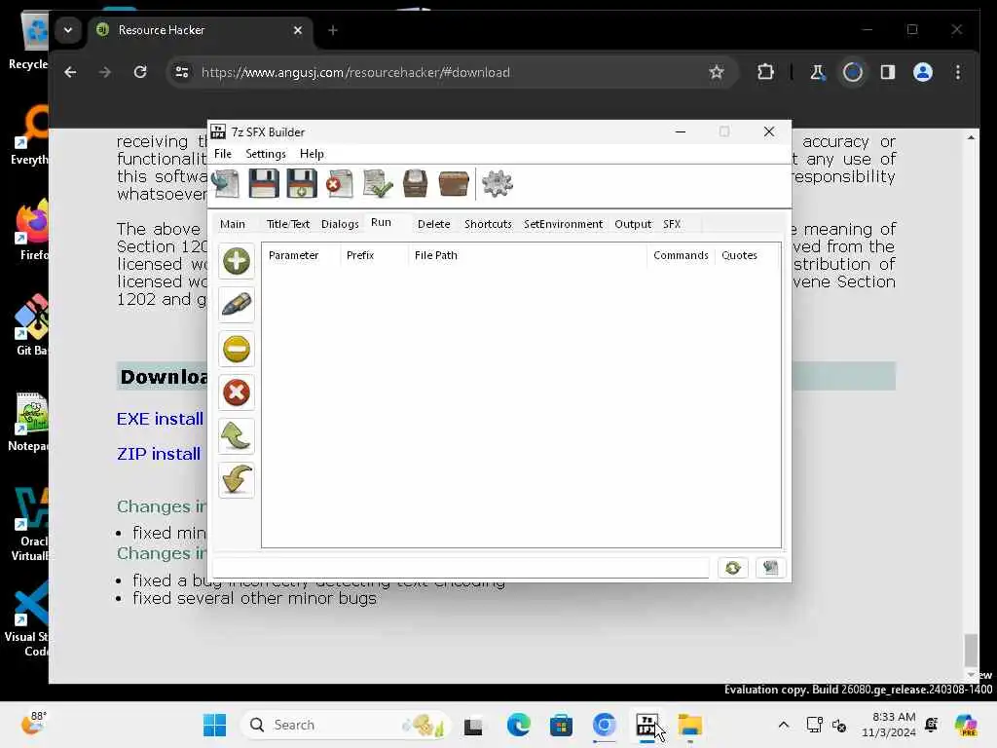Close the Resource Hacker tab

click(298, 30)
